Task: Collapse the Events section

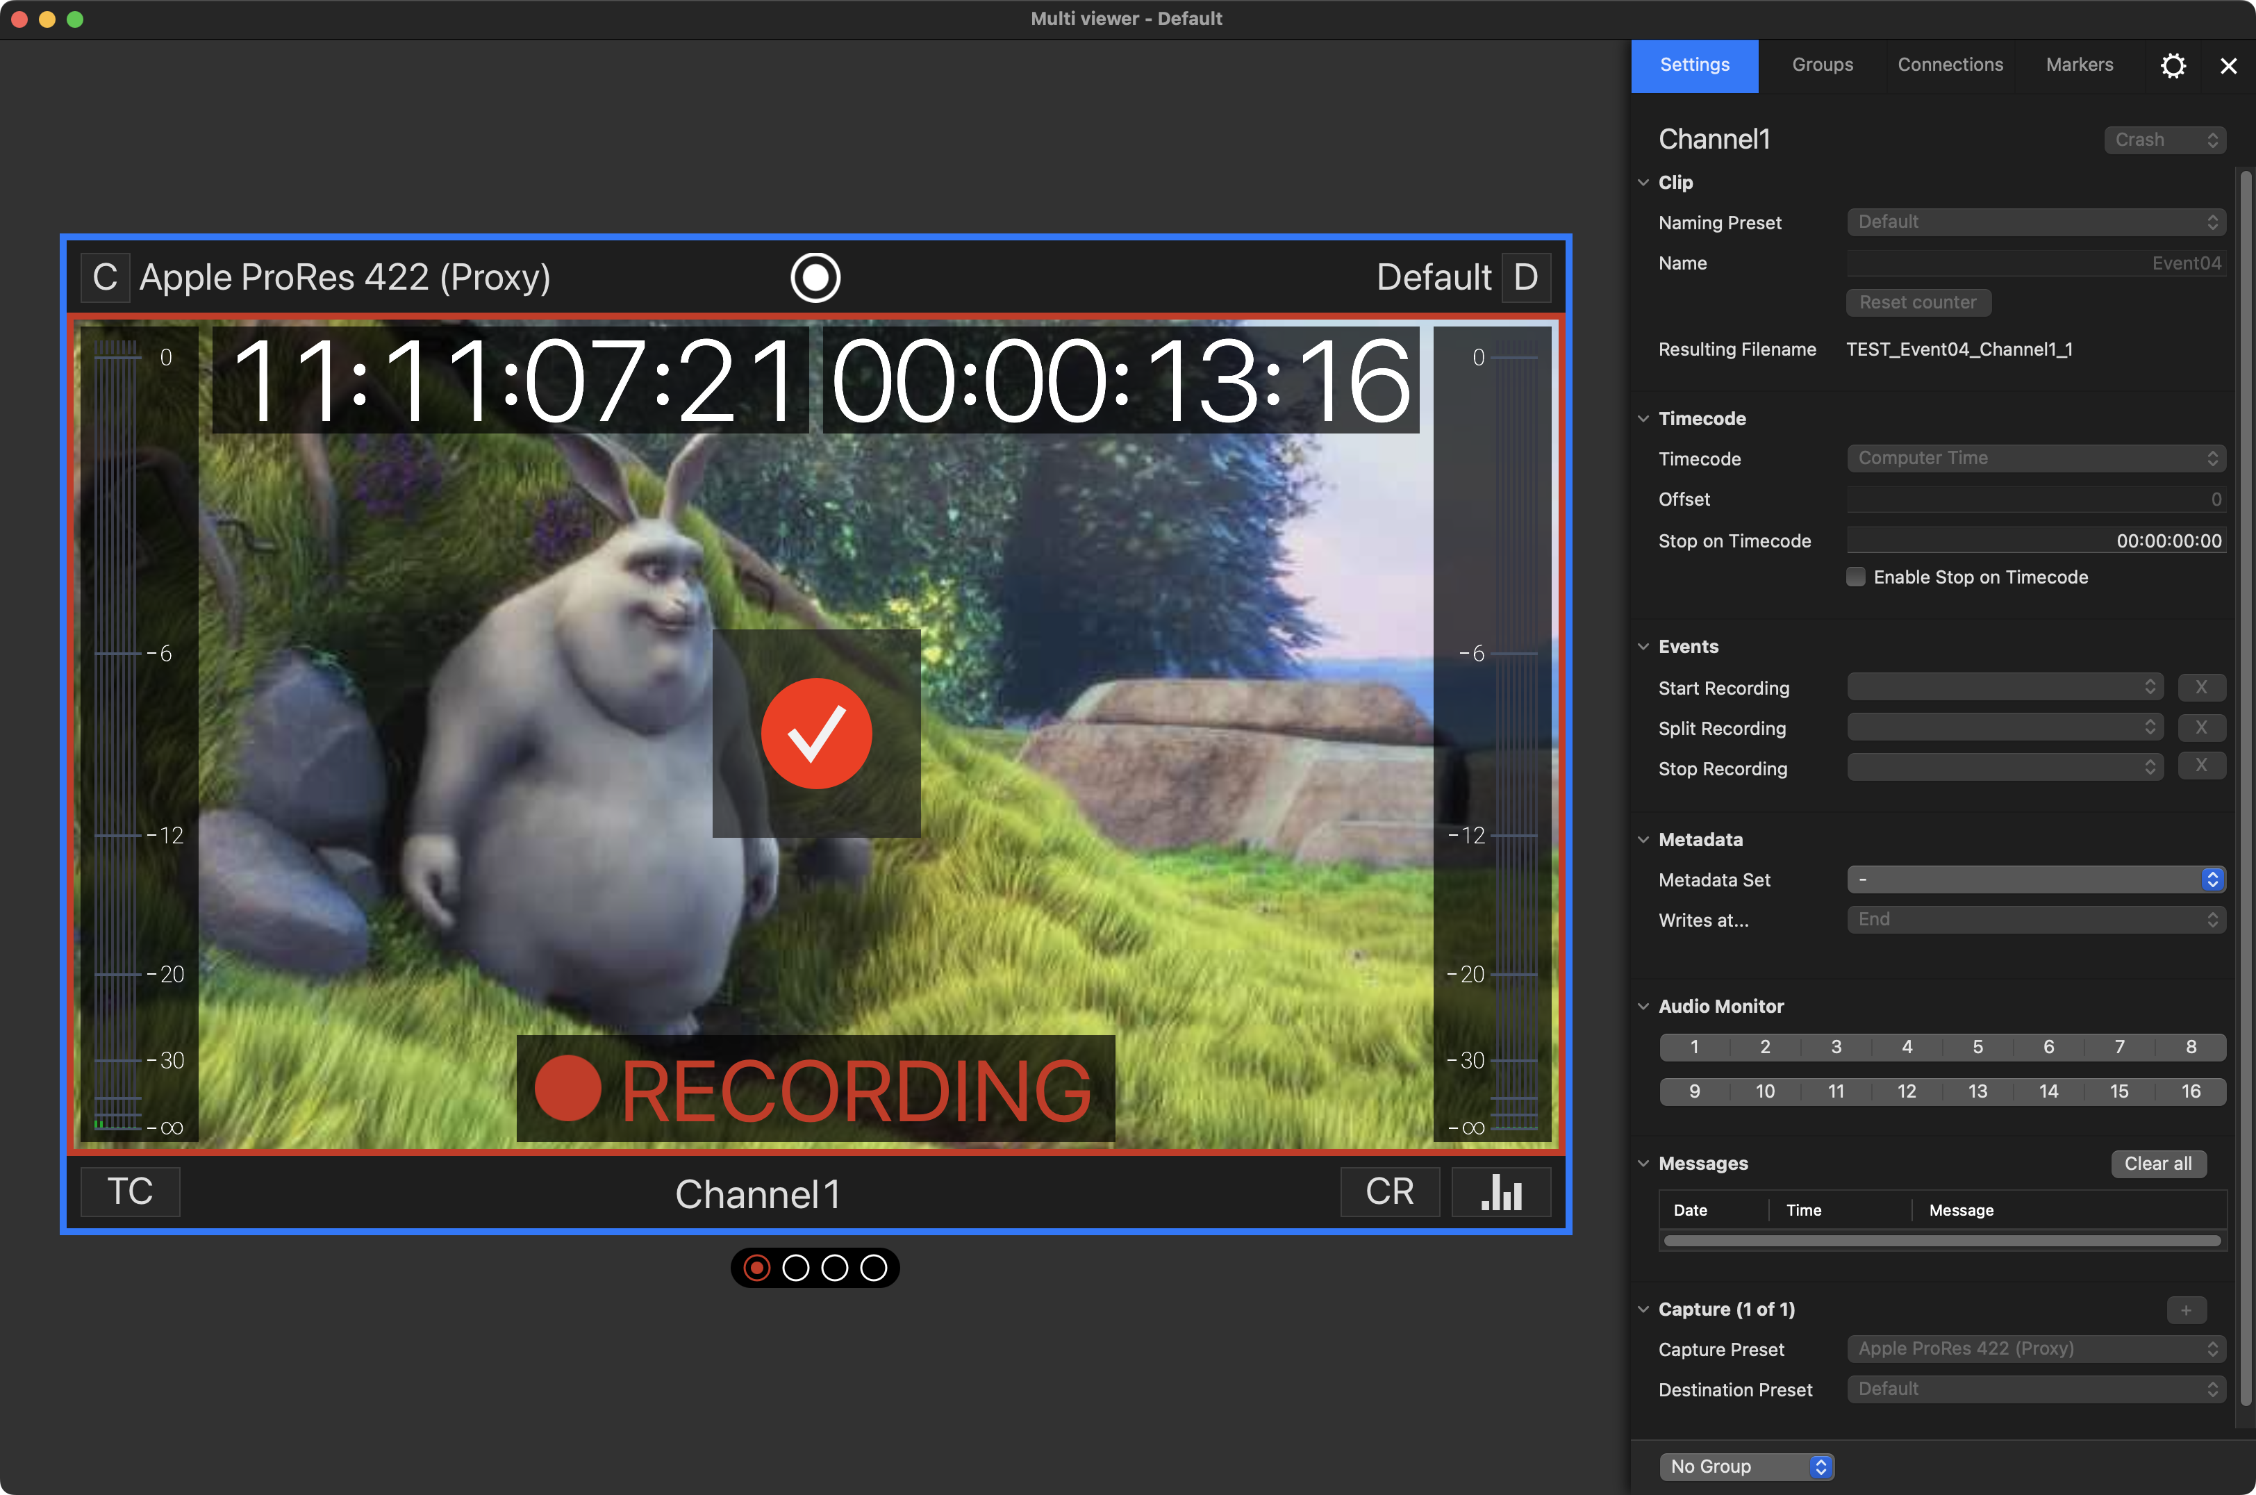Action: point(1643,647)
